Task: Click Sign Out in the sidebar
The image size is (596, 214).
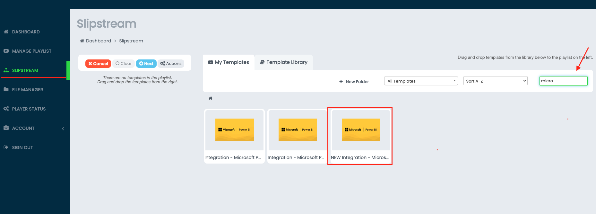Action: (35, 147)
